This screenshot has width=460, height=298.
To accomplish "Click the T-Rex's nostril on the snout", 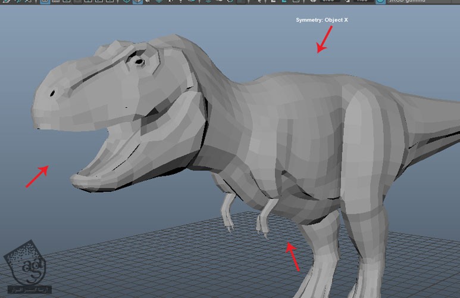I will 52,93.
